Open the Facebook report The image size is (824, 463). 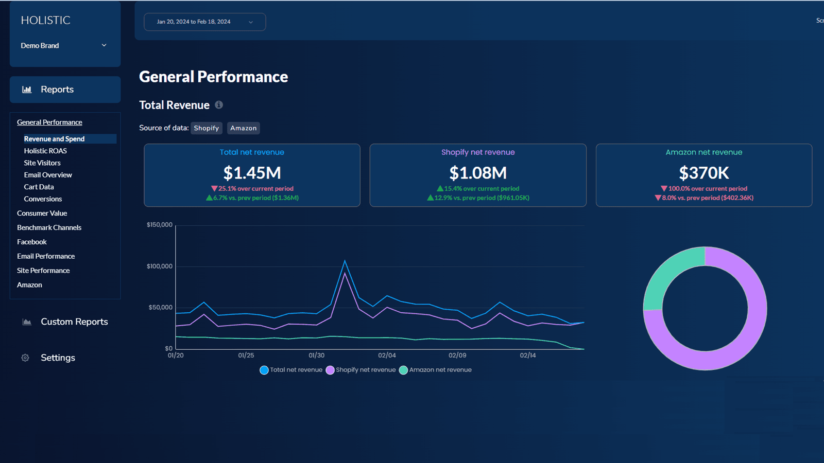[31, 242]
